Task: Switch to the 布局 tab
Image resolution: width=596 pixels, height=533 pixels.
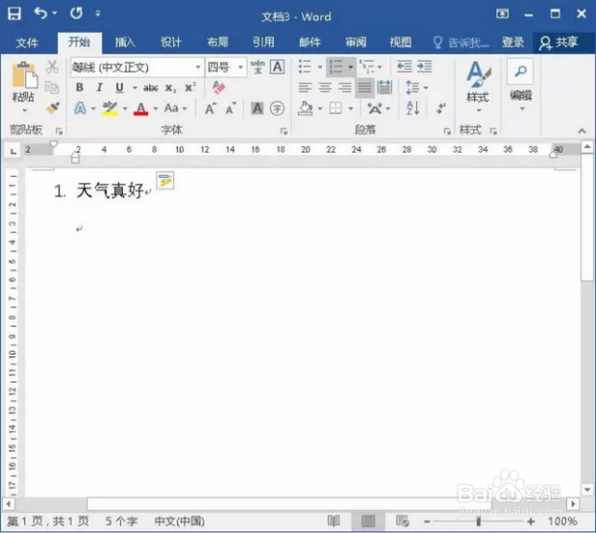Action: click(x=218, y=42)
